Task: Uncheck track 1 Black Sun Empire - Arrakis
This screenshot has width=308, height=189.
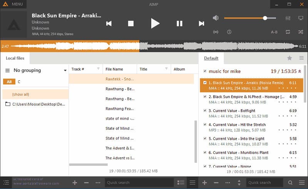Action: pos(205,83)
